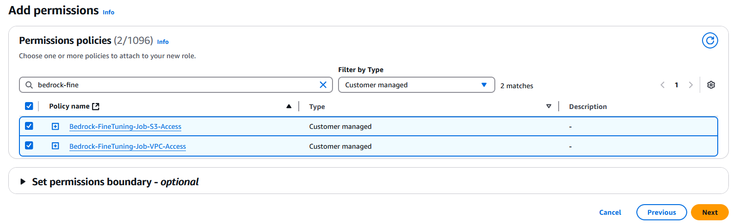733x224 pixels.
Task: Uncheck the Bedrock-FineTuning-Job-VPC-Access policy checkbox
Action: pyautogui.click(x=29, y=146)
